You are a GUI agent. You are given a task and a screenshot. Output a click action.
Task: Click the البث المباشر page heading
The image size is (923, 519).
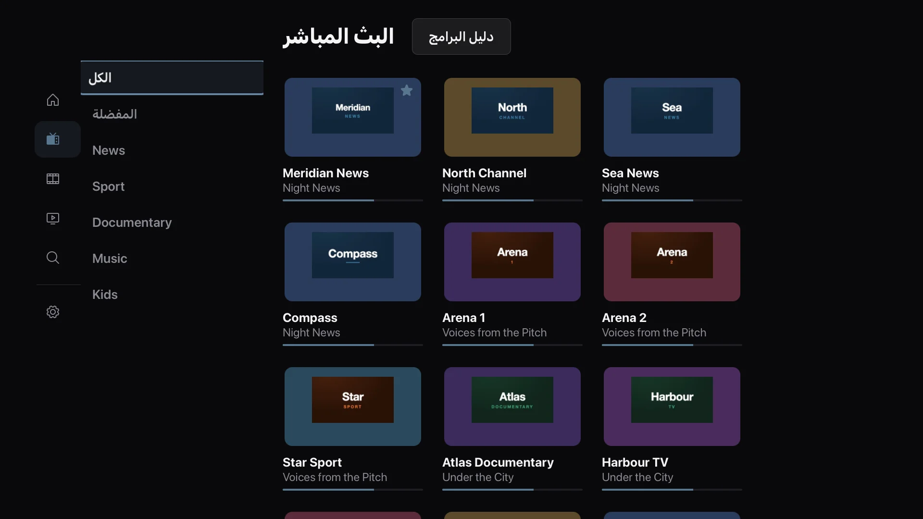tap(338, 37)
